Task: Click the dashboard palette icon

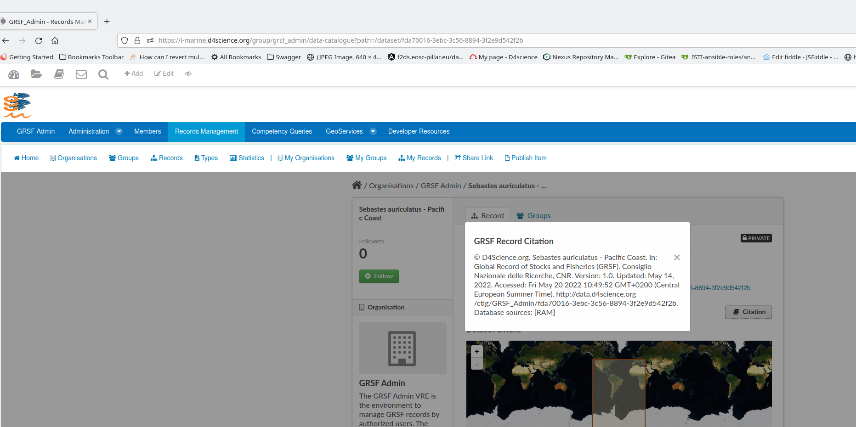Action: 14,74
